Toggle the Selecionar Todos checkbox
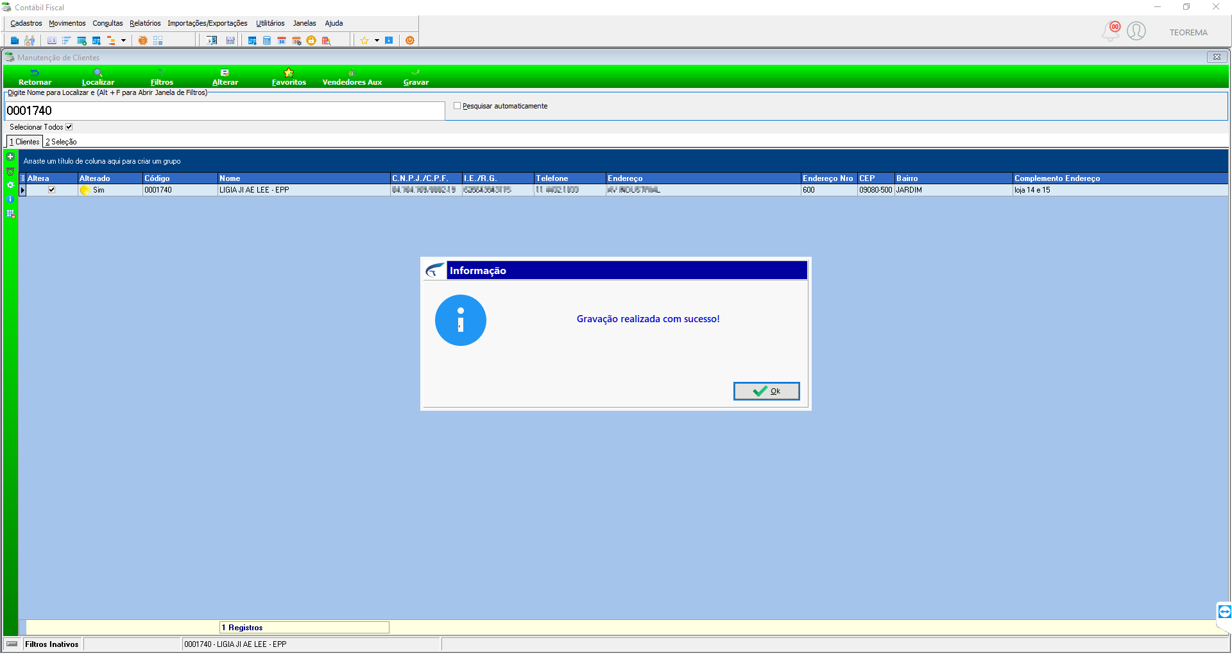The width and height of the screenshot is (1232, 654). (69, 127)
